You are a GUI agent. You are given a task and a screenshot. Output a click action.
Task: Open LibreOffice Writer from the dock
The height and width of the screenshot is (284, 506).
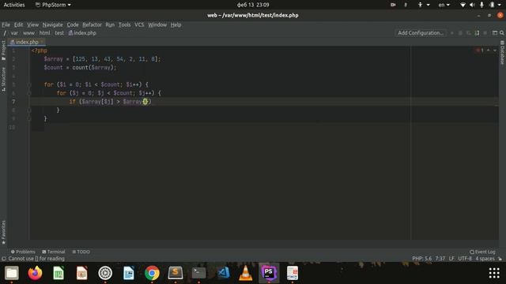(x=128, y=273)
